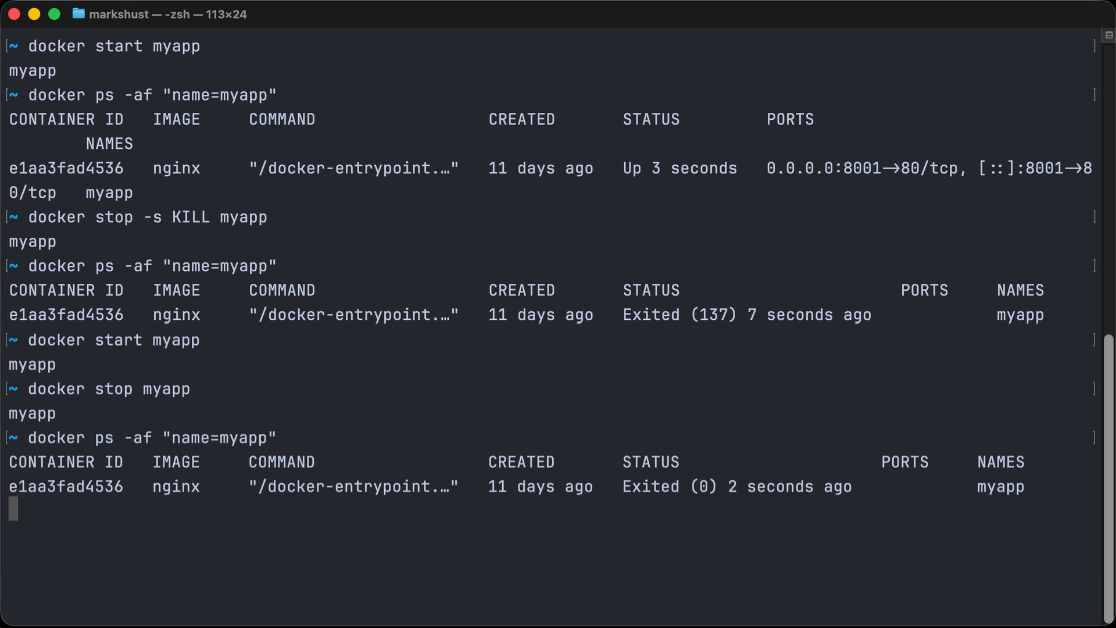Click the folder proxy icon in title bar
The width and height of the screenshot is (1116, 628).
coord(78,13)
